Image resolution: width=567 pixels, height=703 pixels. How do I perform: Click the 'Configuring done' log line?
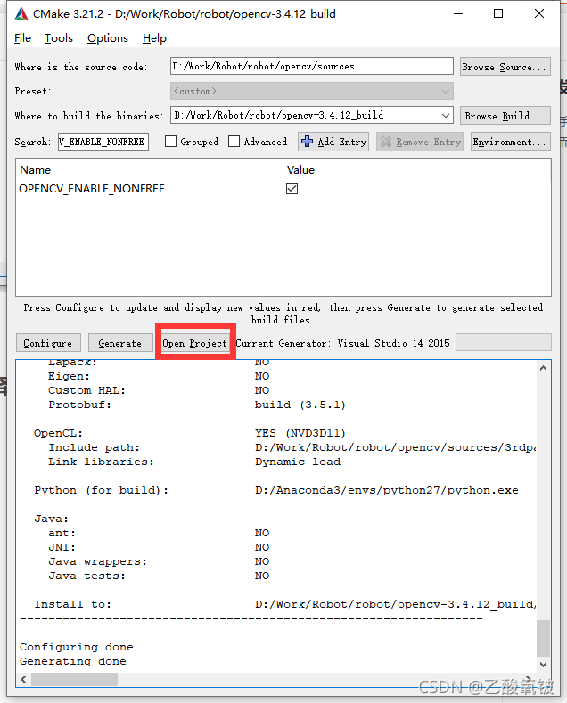point(77,647)
